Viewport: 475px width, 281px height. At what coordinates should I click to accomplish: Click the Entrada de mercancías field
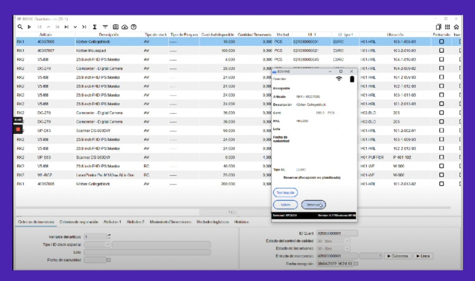pyautogui.click(x=337, y=256)
